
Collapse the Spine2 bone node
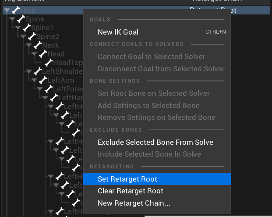23,36
